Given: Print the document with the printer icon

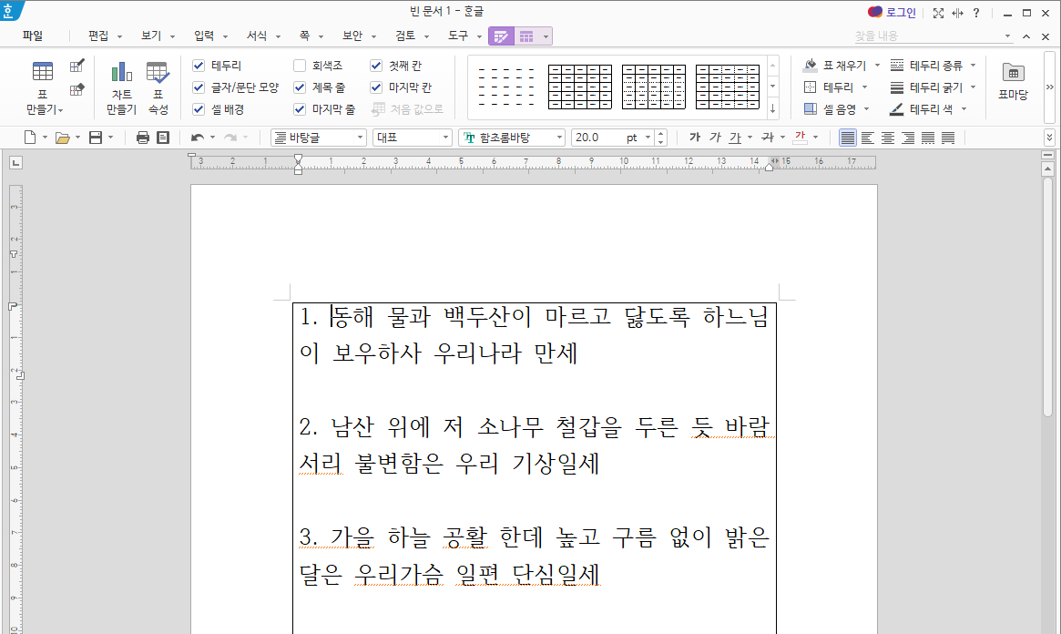Looking at the screenshot, I should (142, 138).
